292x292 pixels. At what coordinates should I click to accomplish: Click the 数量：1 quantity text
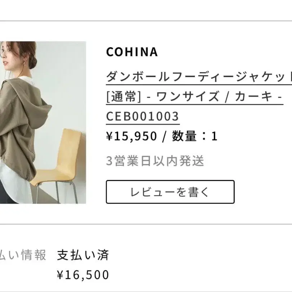pyautogui.click(x=195, y=136)
